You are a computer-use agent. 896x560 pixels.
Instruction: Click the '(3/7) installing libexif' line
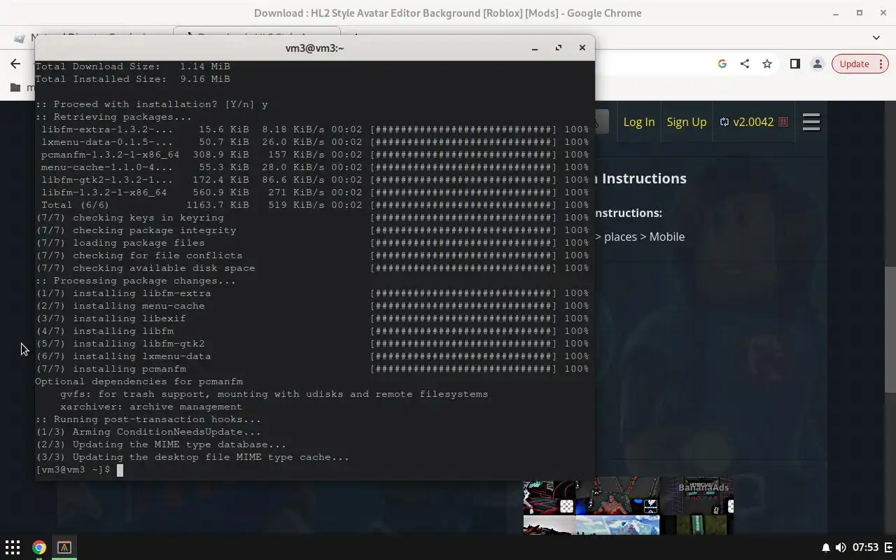312,318
